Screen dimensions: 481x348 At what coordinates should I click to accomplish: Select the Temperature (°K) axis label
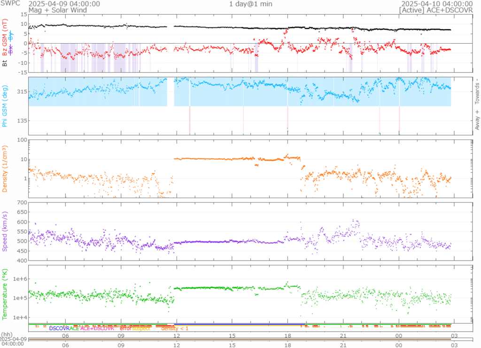[6, 294]
